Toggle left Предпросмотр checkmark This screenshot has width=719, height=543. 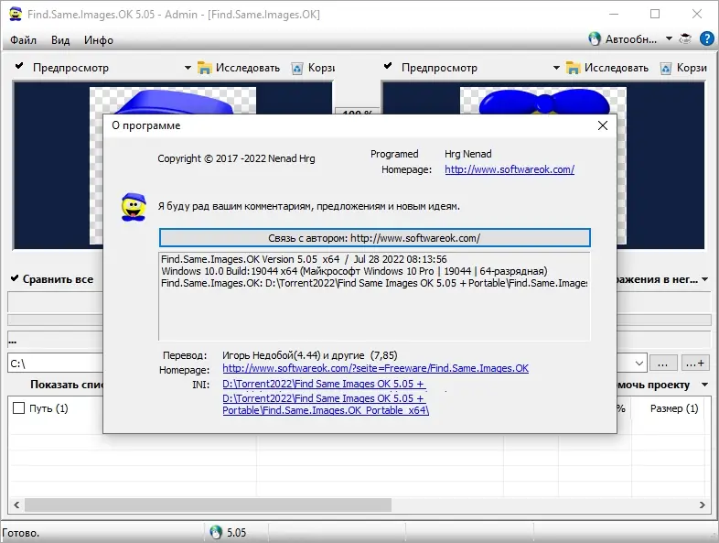[19, 66]
